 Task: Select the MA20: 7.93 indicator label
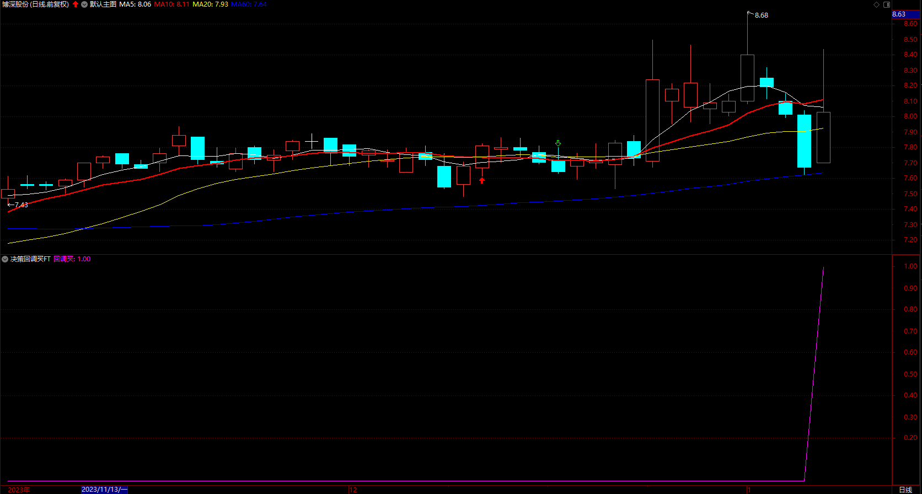(x=210, y=4)
